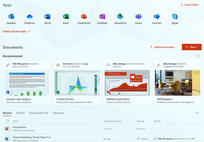Viewport: 204px width, 142px height.
Task: Click the Contoso sales analysis title
Action: click(18, 99)
